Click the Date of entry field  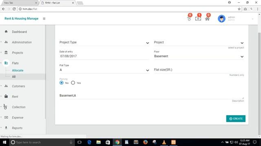104,56
